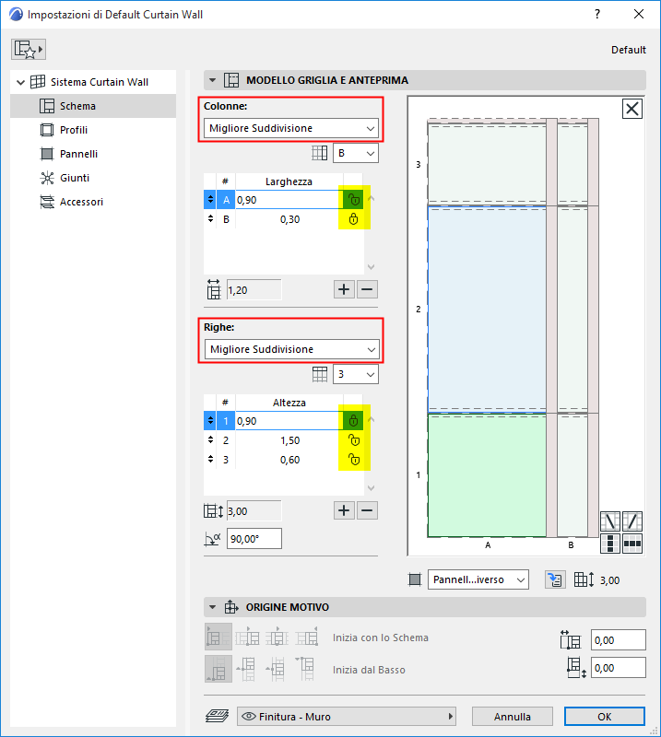Open the Finitura - Muro layer selector

347,717
